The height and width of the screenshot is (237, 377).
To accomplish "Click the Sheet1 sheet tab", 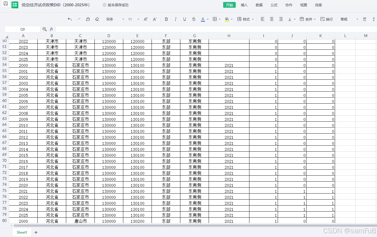I will (22, 232).
